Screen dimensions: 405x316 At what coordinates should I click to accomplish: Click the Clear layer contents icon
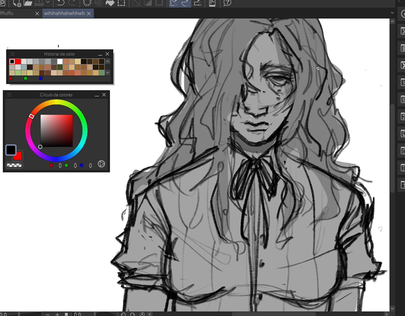[87, 3]
